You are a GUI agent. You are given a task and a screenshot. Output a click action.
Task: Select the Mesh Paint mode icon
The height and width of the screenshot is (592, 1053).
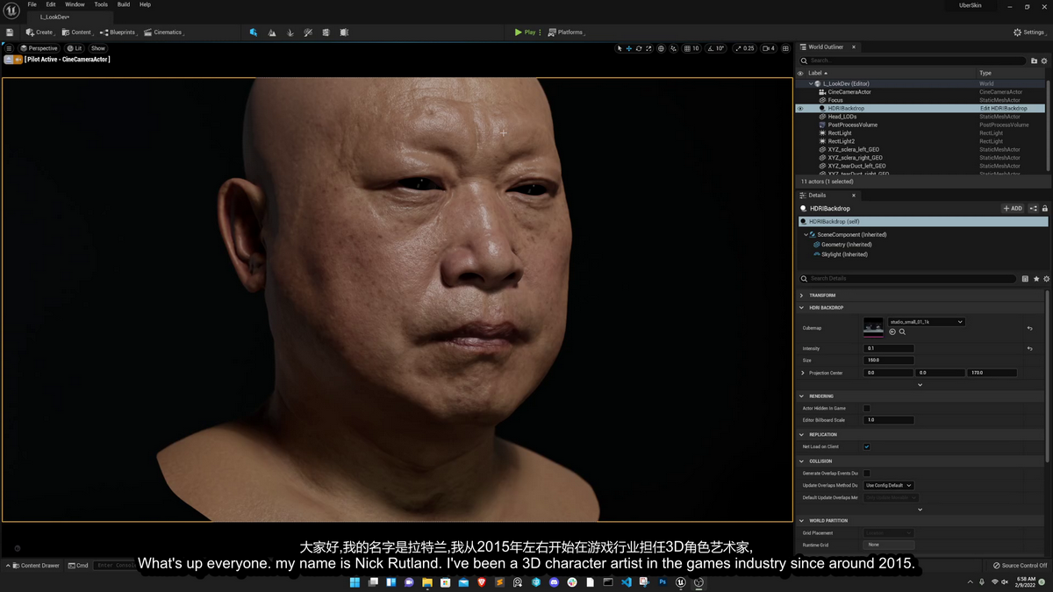(308, 32)
